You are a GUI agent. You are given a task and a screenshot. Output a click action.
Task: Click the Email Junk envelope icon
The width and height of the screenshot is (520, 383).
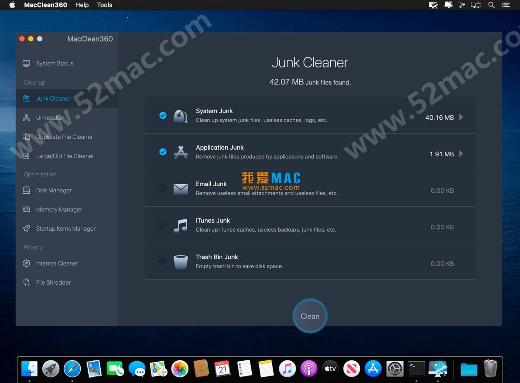coord(181,189)
